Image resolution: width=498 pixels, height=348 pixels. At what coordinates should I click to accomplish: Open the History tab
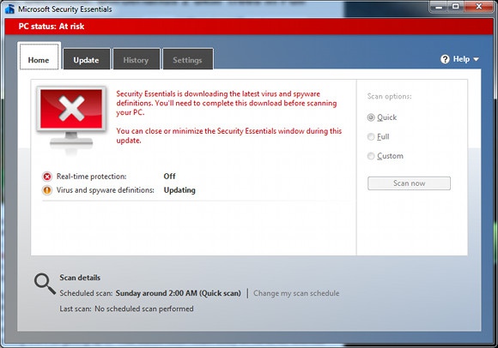[x=137, y=59]
